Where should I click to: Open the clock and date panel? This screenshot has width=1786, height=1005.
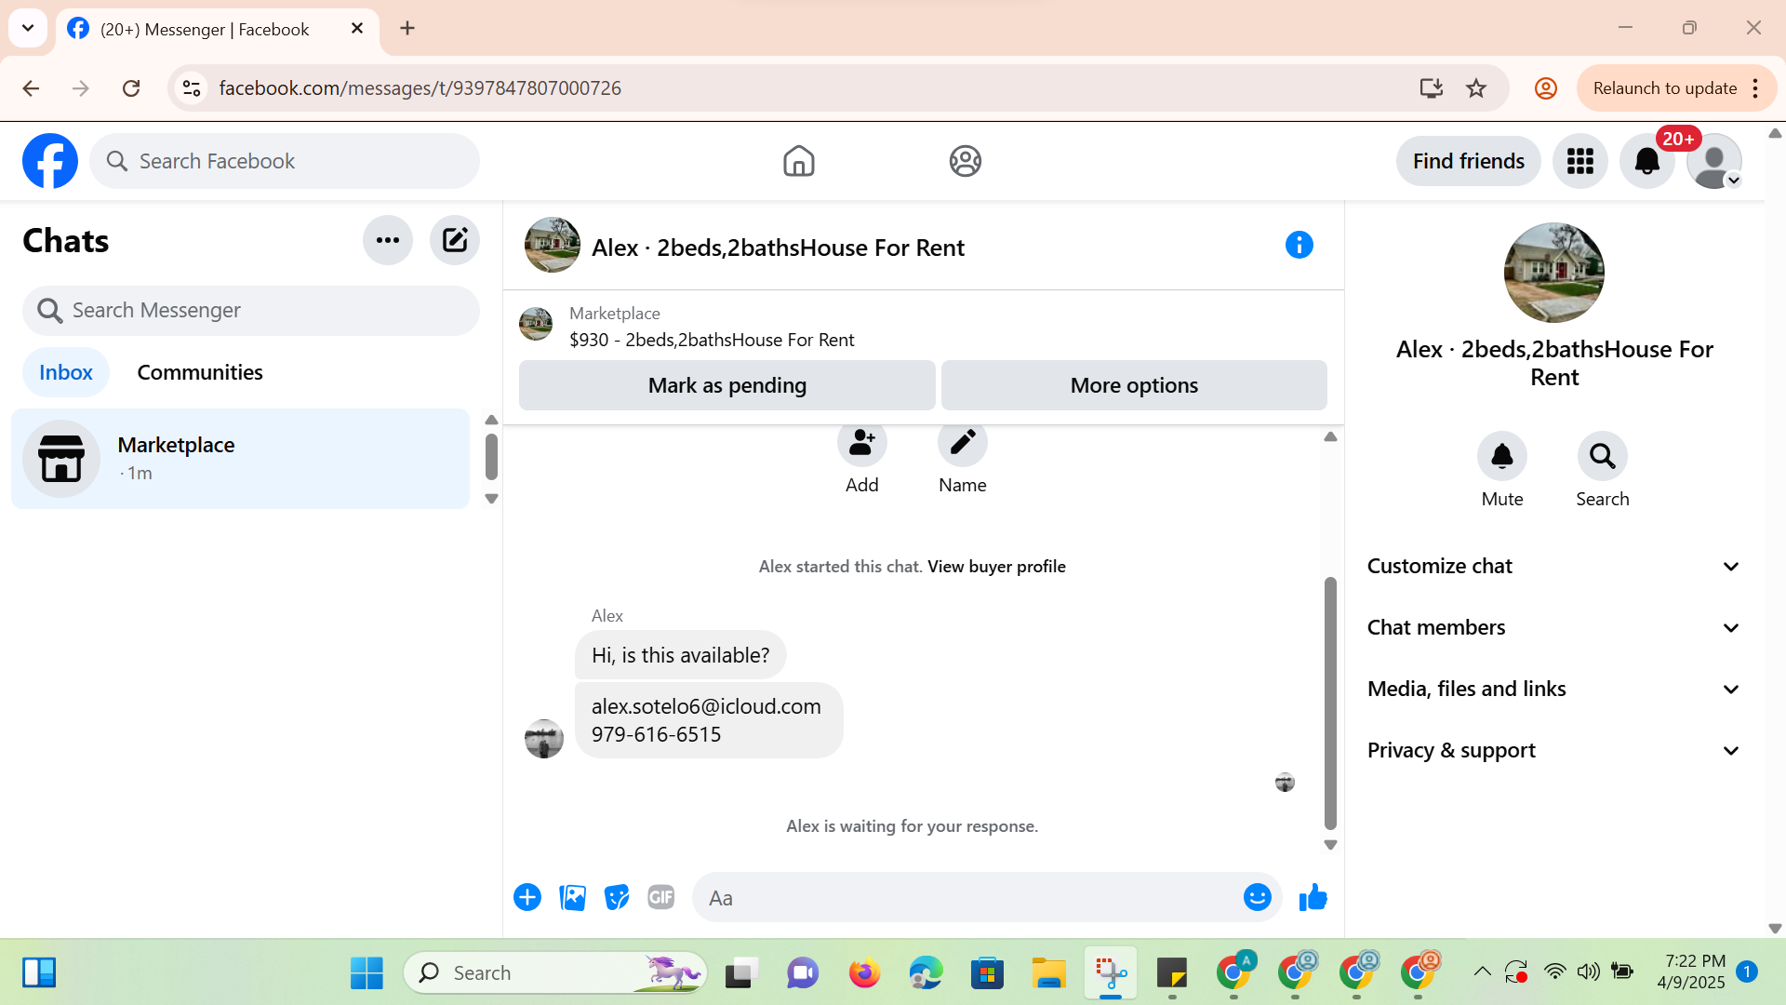pyautogui.click(x=1692, y=972)
